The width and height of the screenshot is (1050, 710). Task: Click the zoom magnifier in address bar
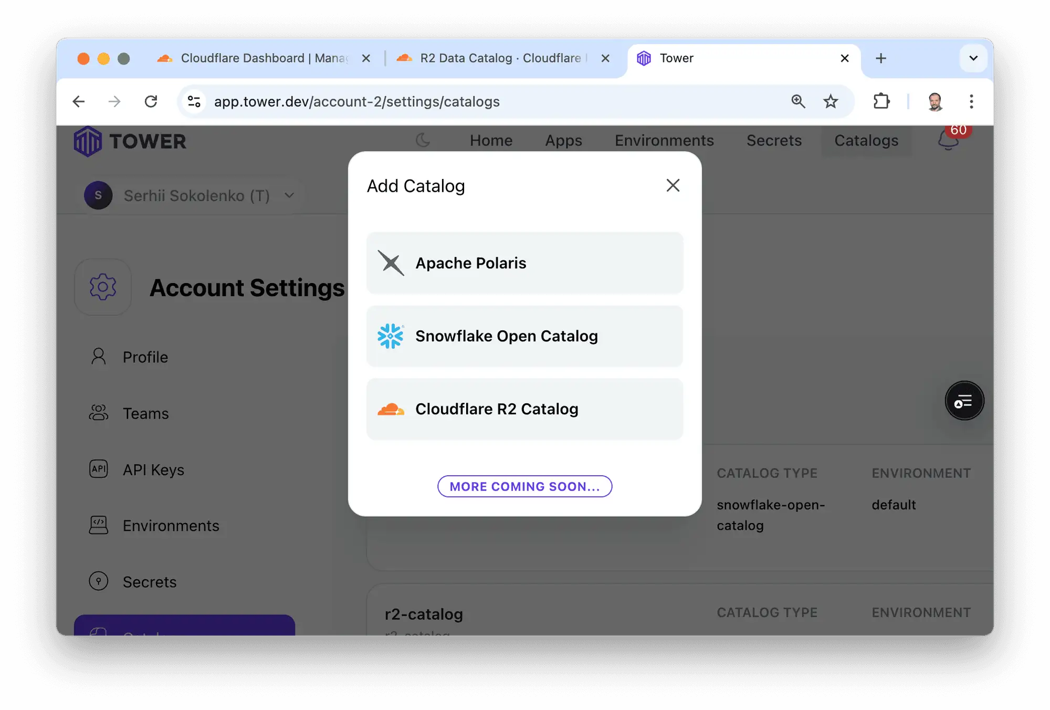click(x=798, y=101)
